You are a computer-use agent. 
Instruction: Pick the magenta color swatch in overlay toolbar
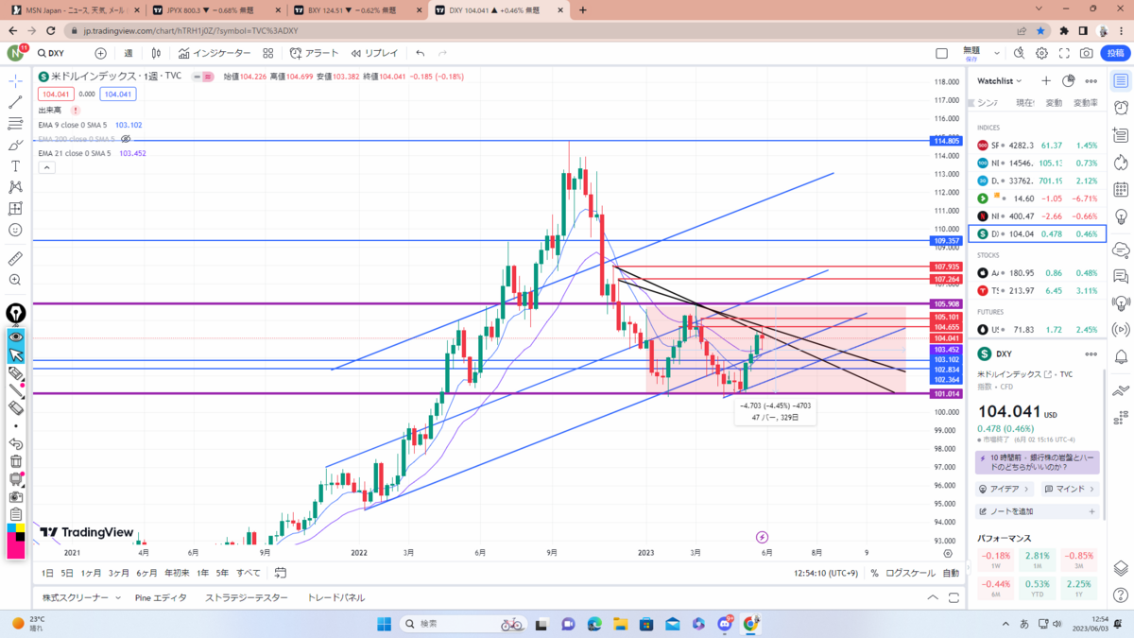(x=16, y=549)
